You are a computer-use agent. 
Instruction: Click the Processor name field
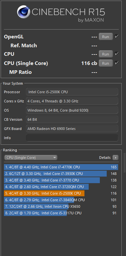pos(72,92)
